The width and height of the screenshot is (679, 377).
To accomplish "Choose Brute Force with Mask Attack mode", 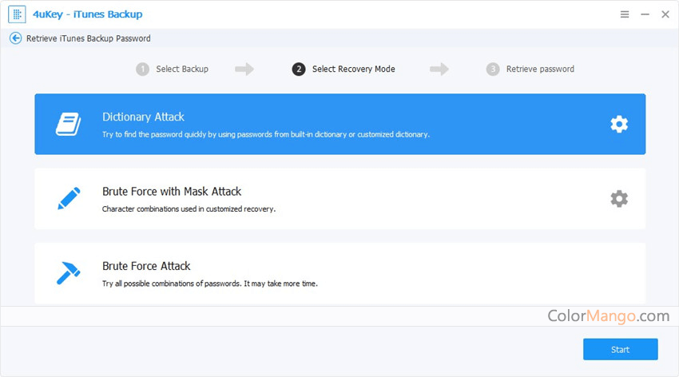I will [x=172, y=192].
